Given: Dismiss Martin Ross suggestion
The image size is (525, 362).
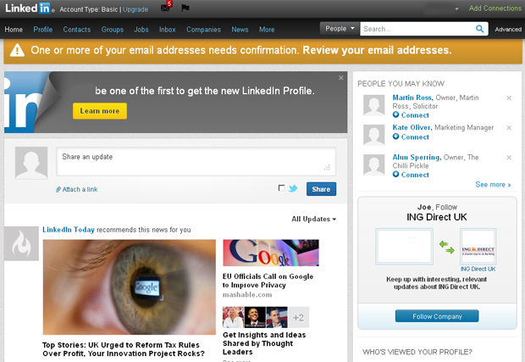Looking at the screenshot, I should (x=509, y=97).
